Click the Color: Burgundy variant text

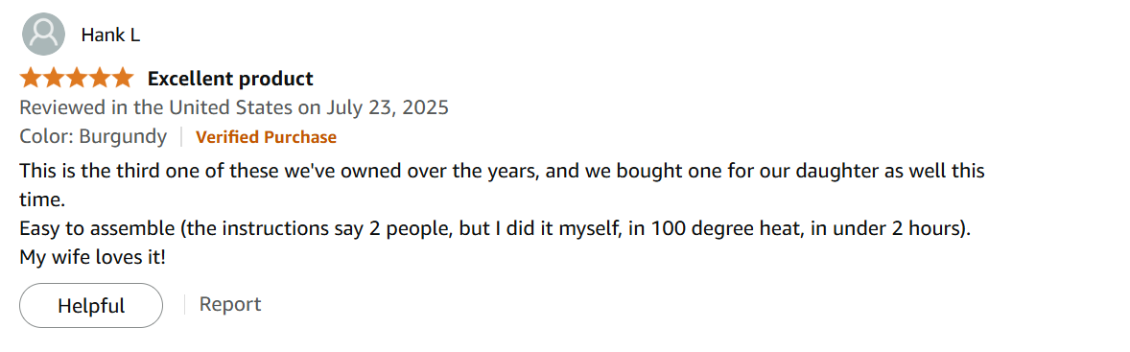tap(93, 137)
